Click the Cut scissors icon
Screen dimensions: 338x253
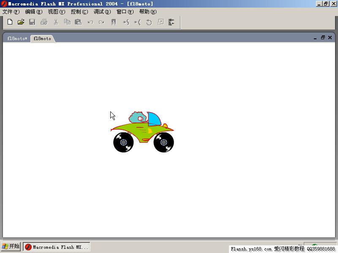[x=56, y=22]
